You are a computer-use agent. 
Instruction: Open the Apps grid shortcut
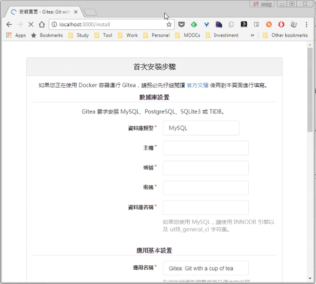[16, 35]
